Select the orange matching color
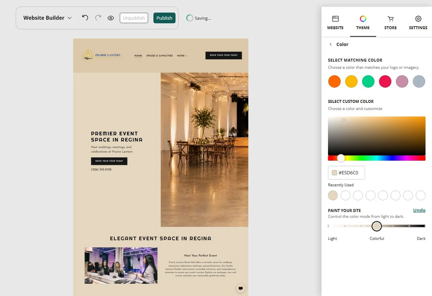This screenshot has height=296, width=432. tap(334, 81)
